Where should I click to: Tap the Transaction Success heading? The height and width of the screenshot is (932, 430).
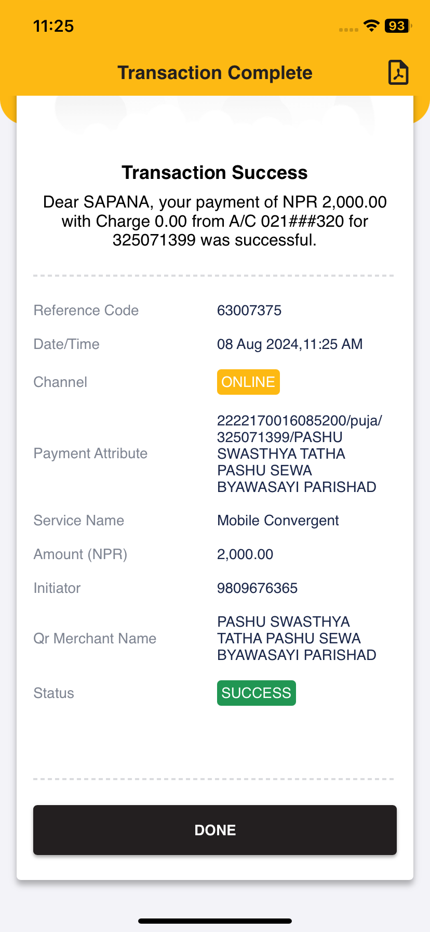tap(214, 173)
